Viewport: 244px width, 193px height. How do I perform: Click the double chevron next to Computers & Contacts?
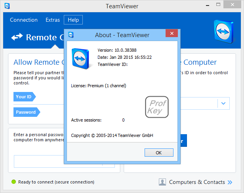coord(230,182)
